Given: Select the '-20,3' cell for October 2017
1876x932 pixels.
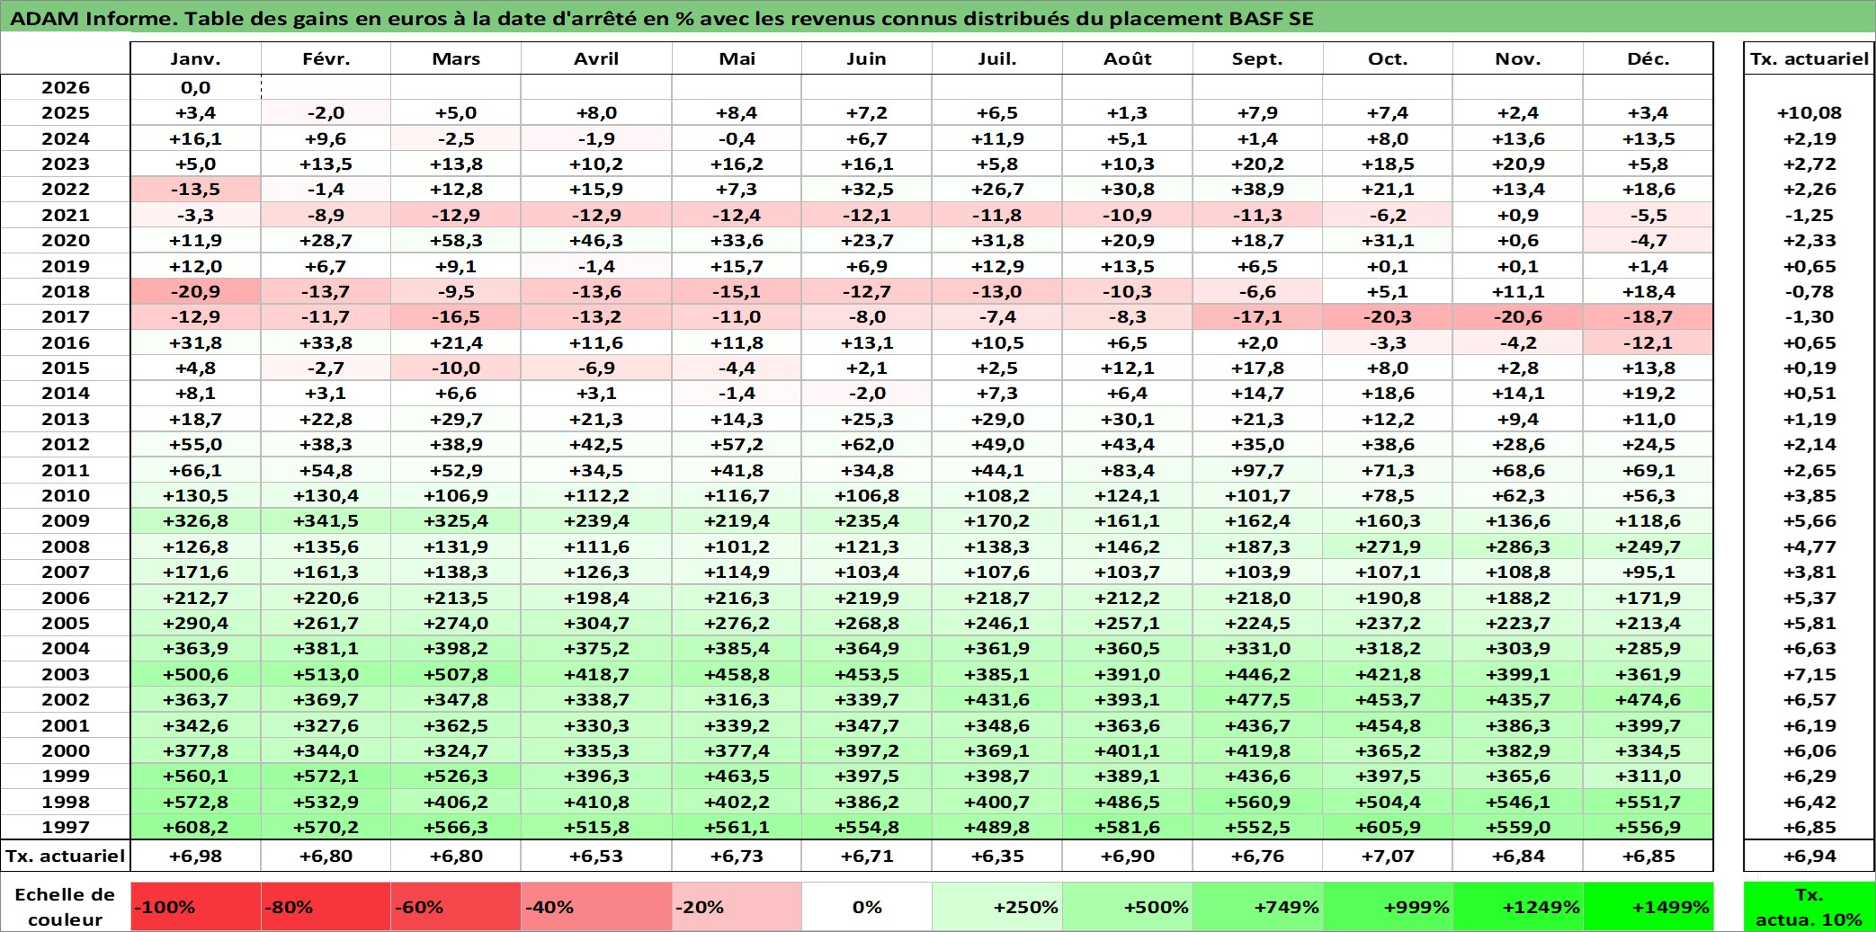Looking at the screenshot, I should coord(1388,316).
